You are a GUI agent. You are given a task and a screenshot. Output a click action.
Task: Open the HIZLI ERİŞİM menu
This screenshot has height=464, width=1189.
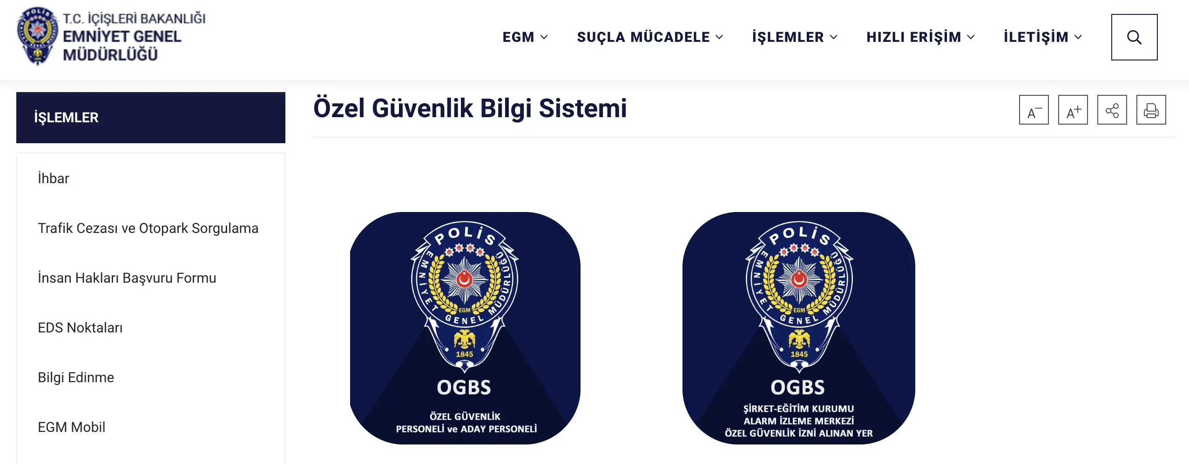920,37
